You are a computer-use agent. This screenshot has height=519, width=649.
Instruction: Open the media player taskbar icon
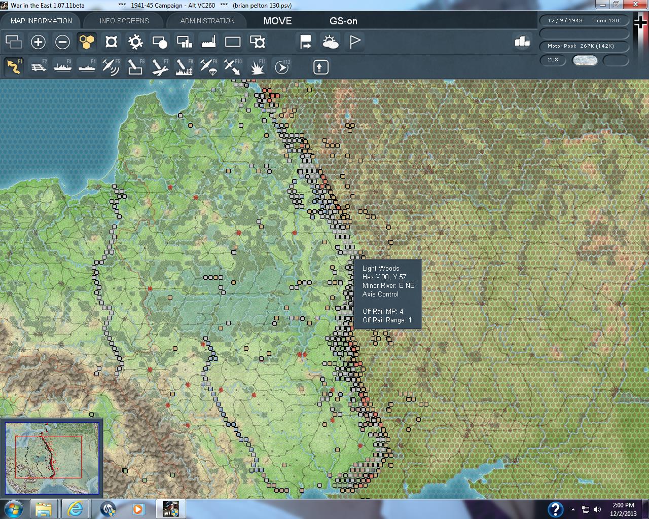[x=138, y=509]
